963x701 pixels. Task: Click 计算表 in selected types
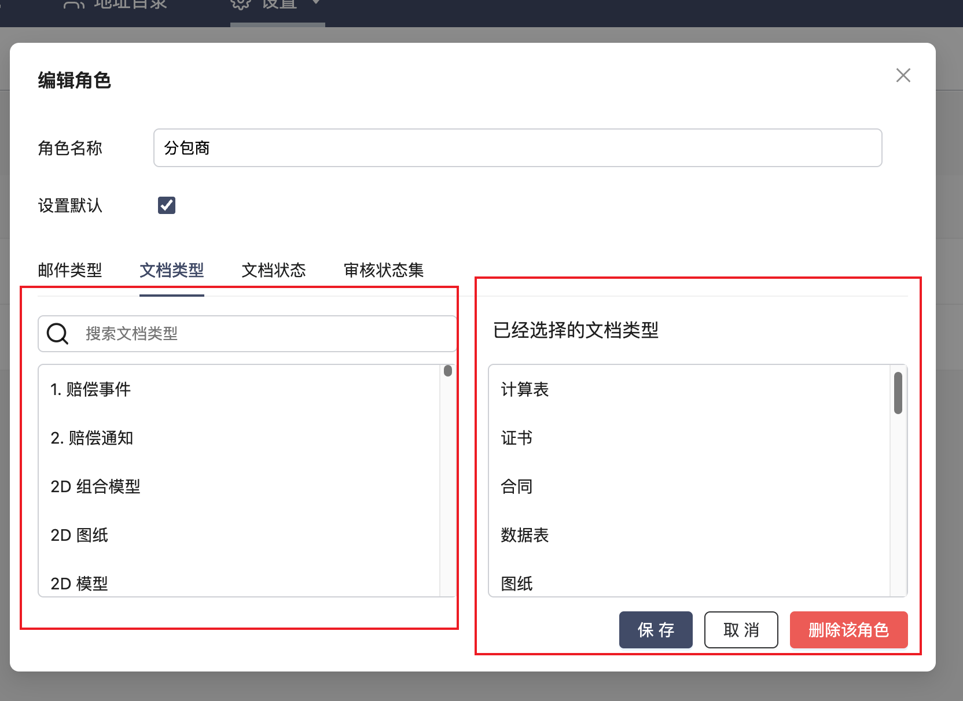pos(525,389)
